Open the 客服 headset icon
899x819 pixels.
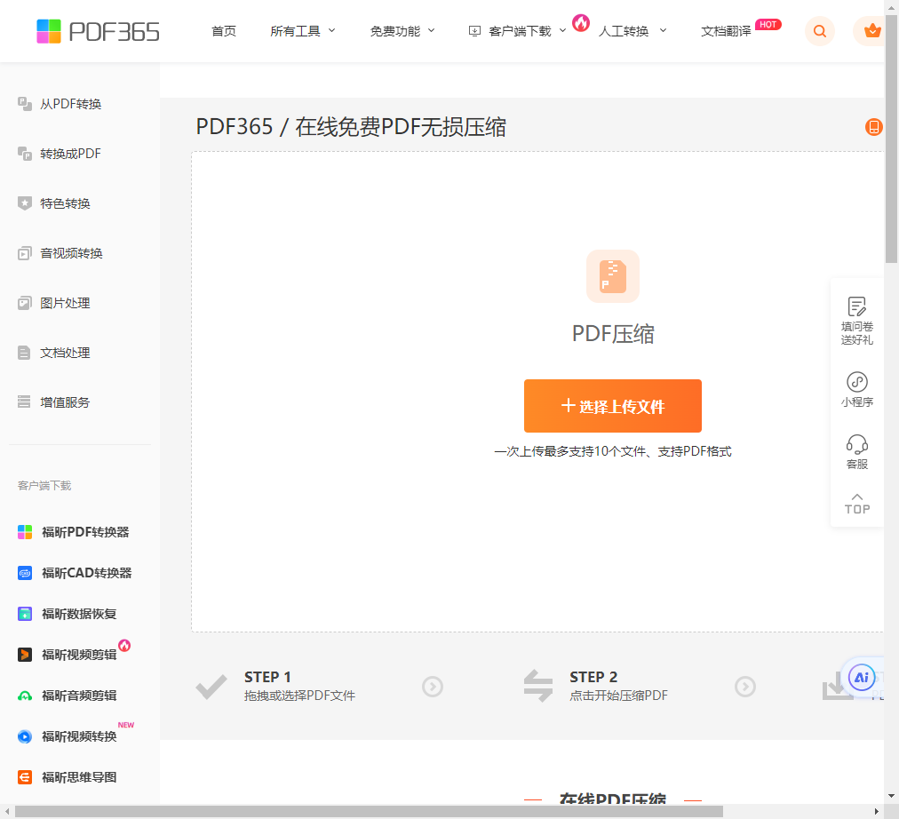click(x=856, y=444)
